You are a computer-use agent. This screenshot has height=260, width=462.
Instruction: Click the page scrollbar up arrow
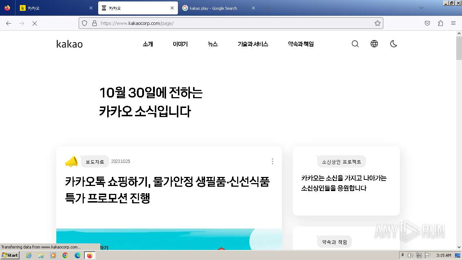pos(459,33)
